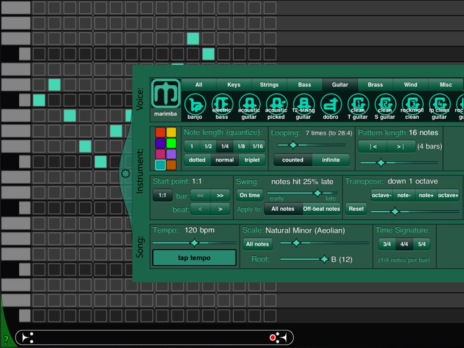464x348 pixels.
Task: Switch to the Wind voice tab
Action: tap(411, 85)
